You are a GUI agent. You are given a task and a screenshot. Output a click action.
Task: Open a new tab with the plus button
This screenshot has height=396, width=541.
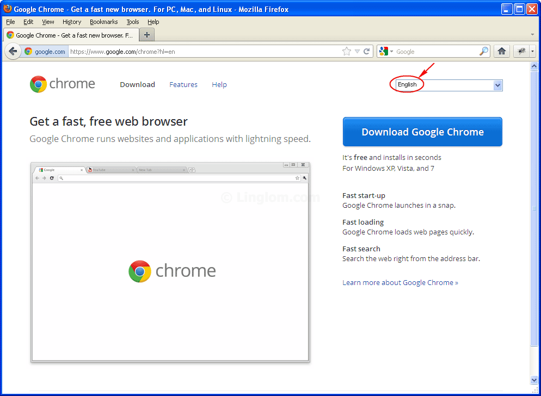(x=146, y=35)
